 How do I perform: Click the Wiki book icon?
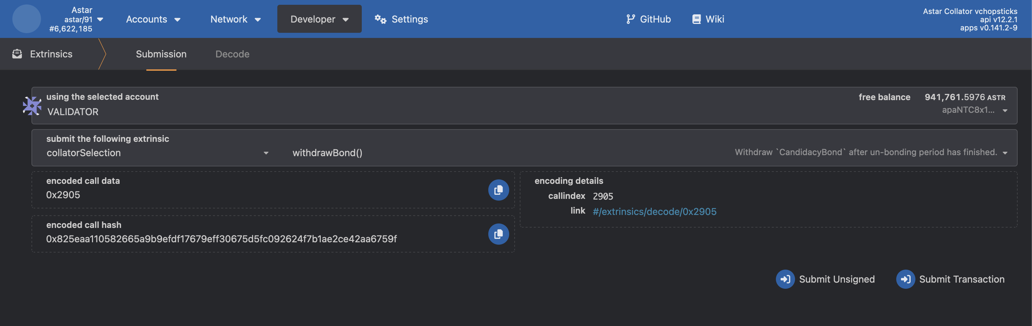tap(696, 19)
